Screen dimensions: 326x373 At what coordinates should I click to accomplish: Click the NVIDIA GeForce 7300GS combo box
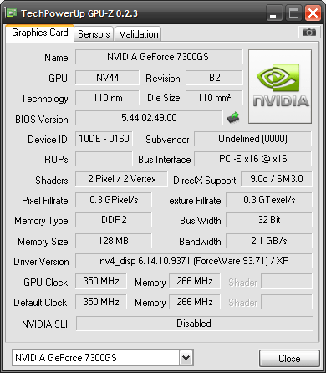pyautogui.click(x=103, y=357)
